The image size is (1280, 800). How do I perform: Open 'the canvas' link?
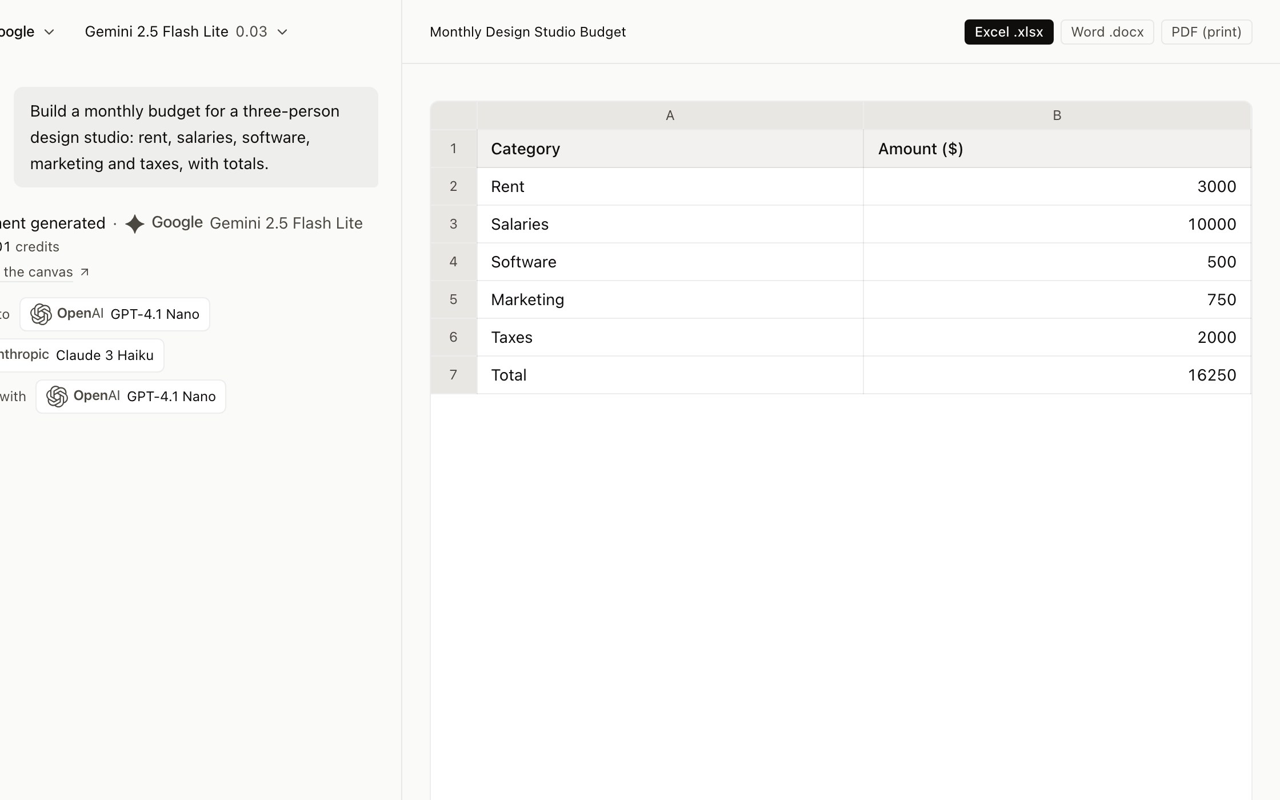point(38,272)
